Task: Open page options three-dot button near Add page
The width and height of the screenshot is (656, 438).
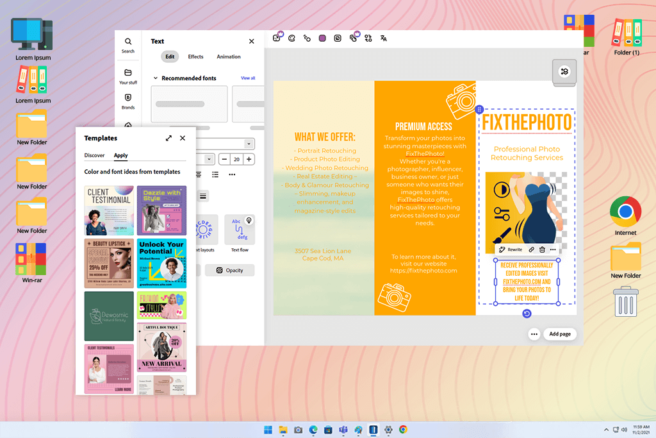Action: (534, 333)
